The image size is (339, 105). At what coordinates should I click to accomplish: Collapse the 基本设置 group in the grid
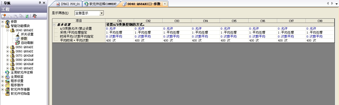pos(54,25)
